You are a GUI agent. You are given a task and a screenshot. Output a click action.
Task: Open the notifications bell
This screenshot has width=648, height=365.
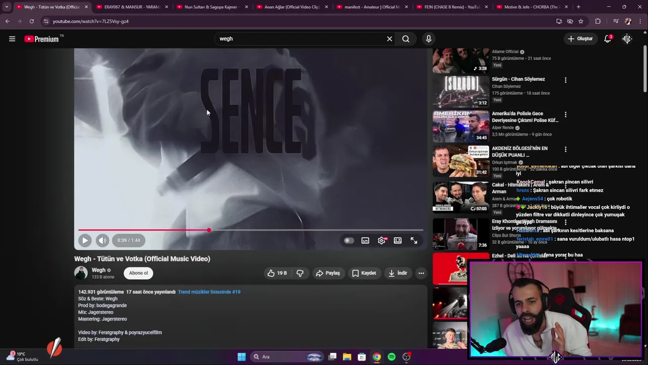click(608, 39)
